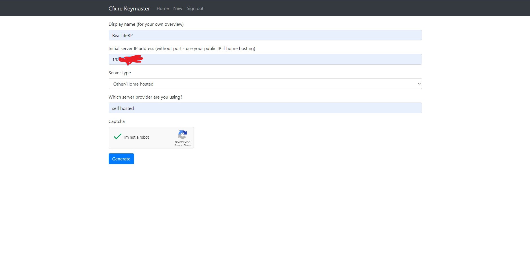Toggle the green reCAPTCHA checkmark
Screen dimensions: 530x274
click(x=117, y=137)
